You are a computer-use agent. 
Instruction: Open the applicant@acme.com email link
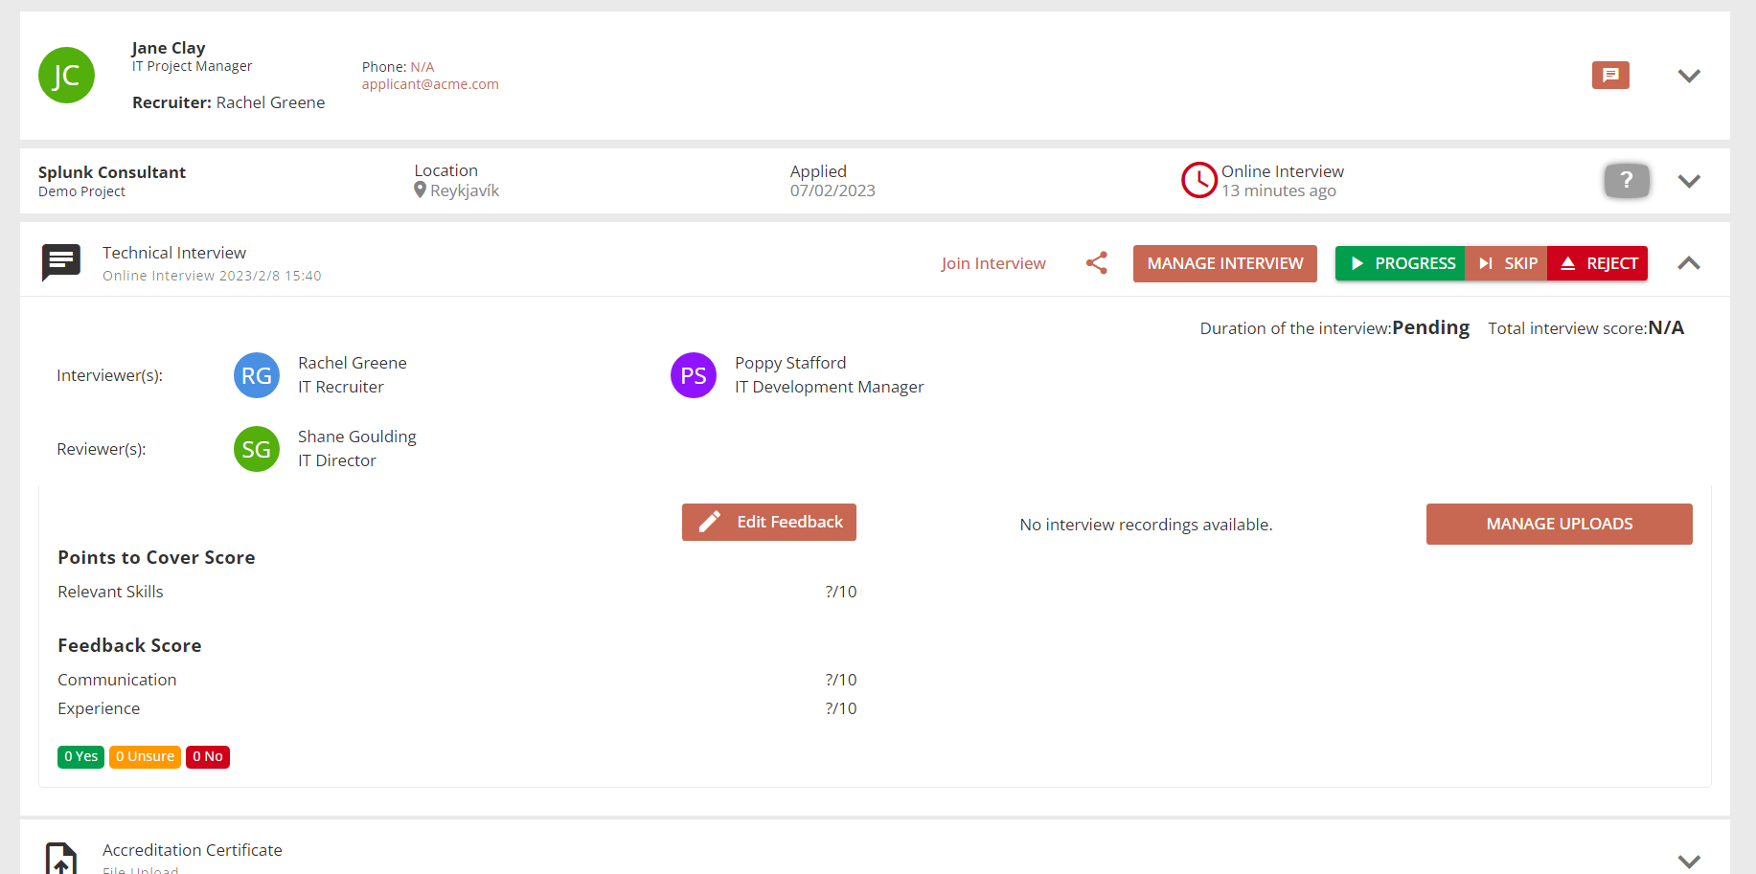[x=430, y=84]
